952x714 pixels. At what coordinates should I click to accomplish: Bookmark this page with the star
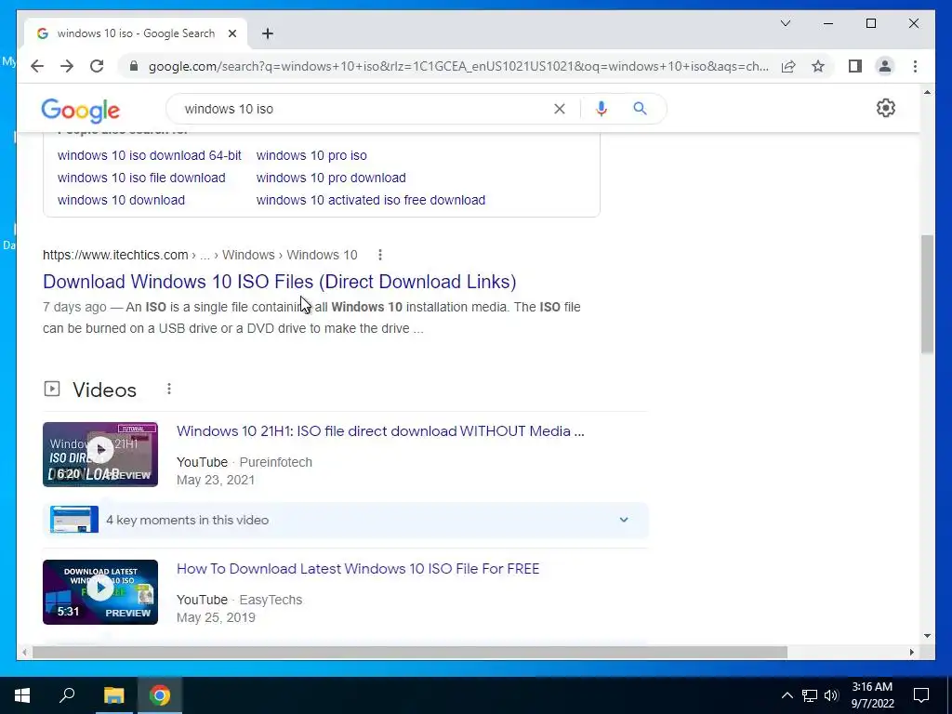pos(818,66)
